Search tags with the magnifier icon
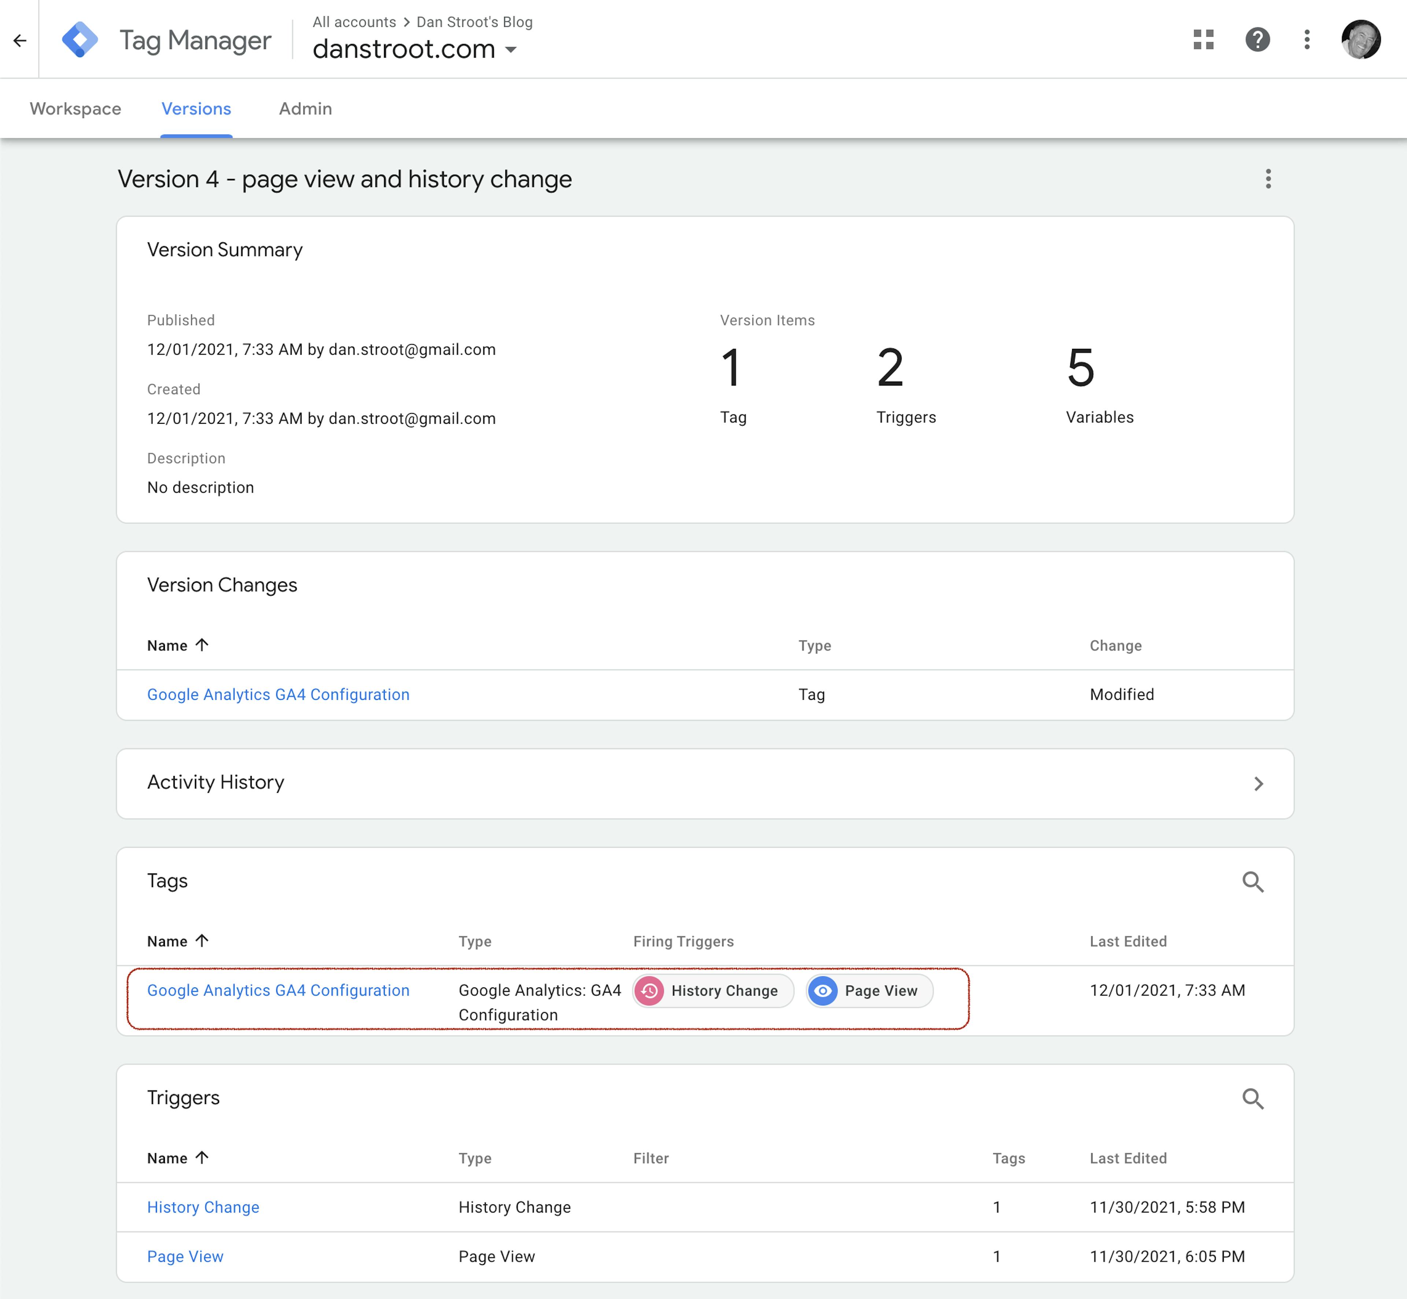The image size is (1407, 1299). pos(1252,882)
